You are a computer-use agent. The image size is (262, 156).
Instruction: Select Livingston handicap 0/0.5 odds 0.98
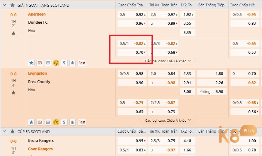pyautogui.click(x=132, y=74)
